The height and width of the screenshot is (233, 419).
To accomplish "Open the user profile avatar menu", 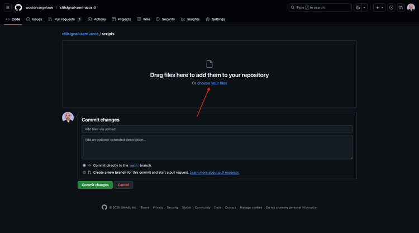I will tap(411, 7).
